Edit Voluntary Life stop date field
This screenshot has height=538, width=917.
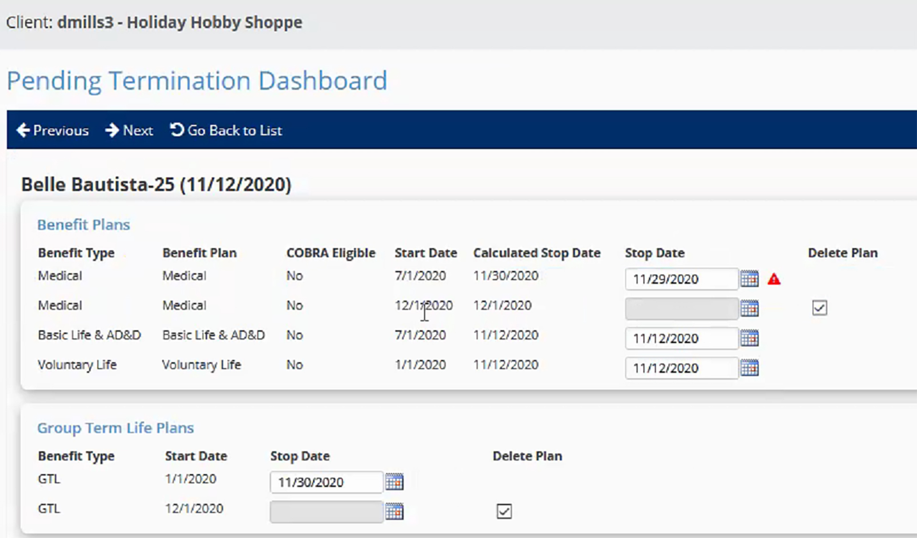point(681,368)
